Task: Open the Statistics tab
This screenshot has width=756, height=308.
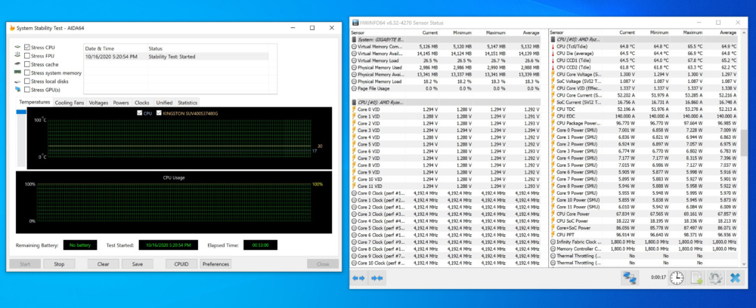Action: [187, 103]
